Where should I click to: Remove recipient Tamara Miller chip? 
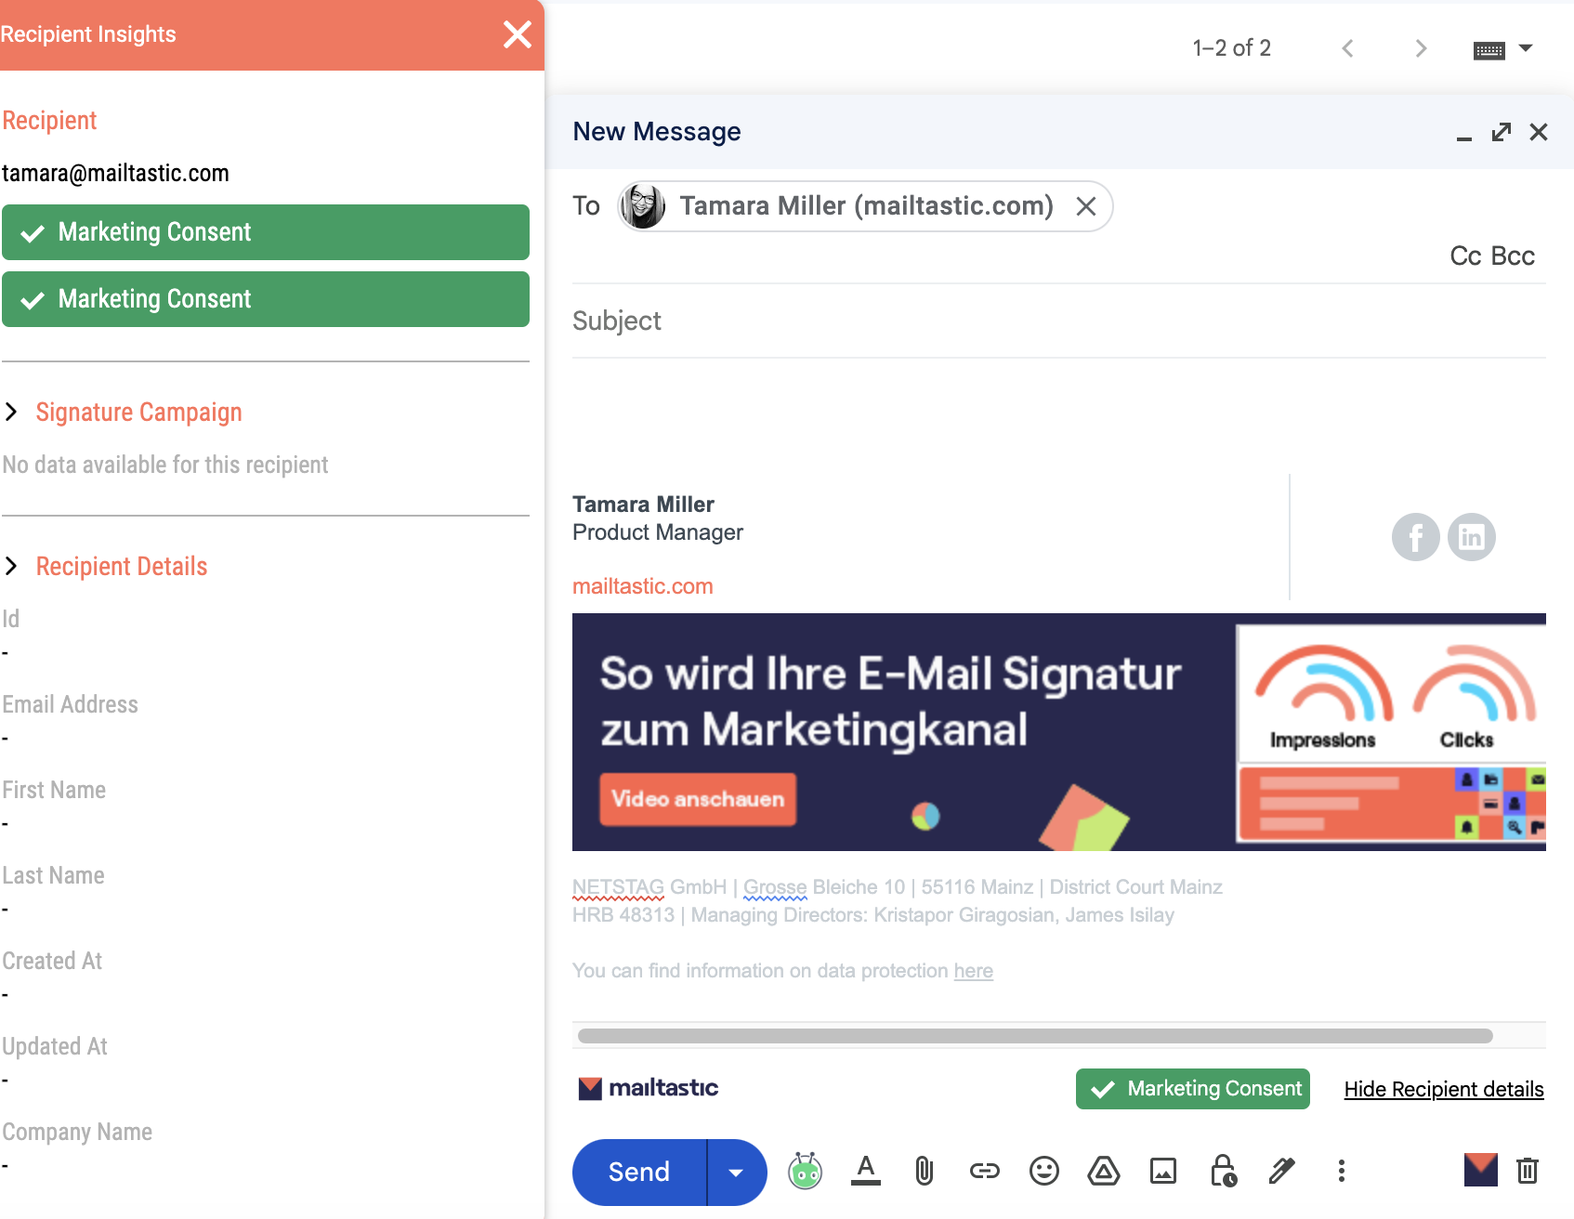pos(1086,206)
